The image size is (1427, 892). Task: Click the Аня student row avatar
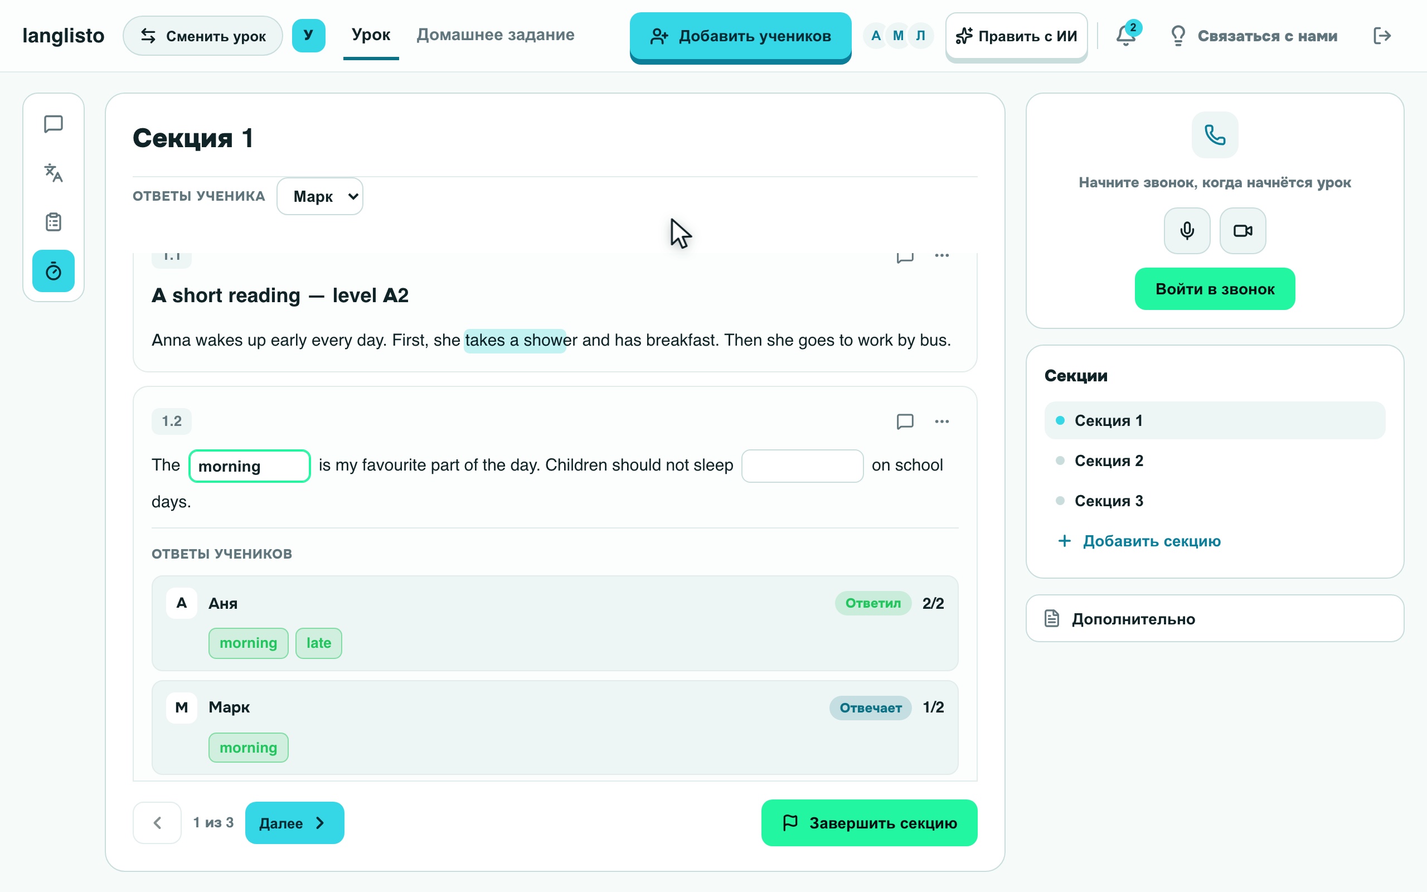[x=182, y=603]
